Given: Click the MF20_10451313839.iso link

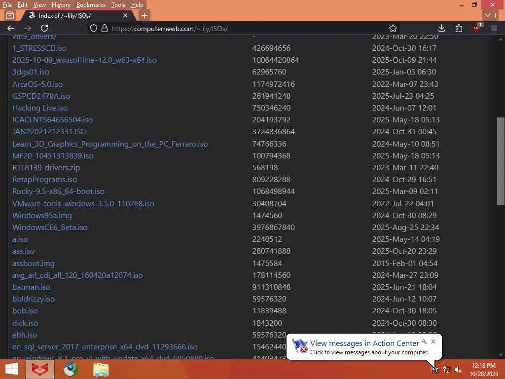Looking at the screenshot, I should click(53, 155).
